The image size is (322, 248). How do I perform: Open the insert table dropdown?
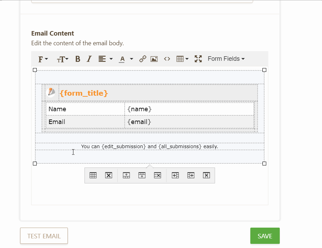coord(182,59)
